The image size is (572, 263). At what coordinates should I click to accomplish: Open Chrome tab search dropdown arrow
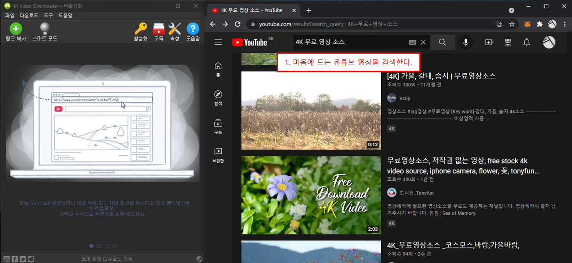tap(512, 10)
